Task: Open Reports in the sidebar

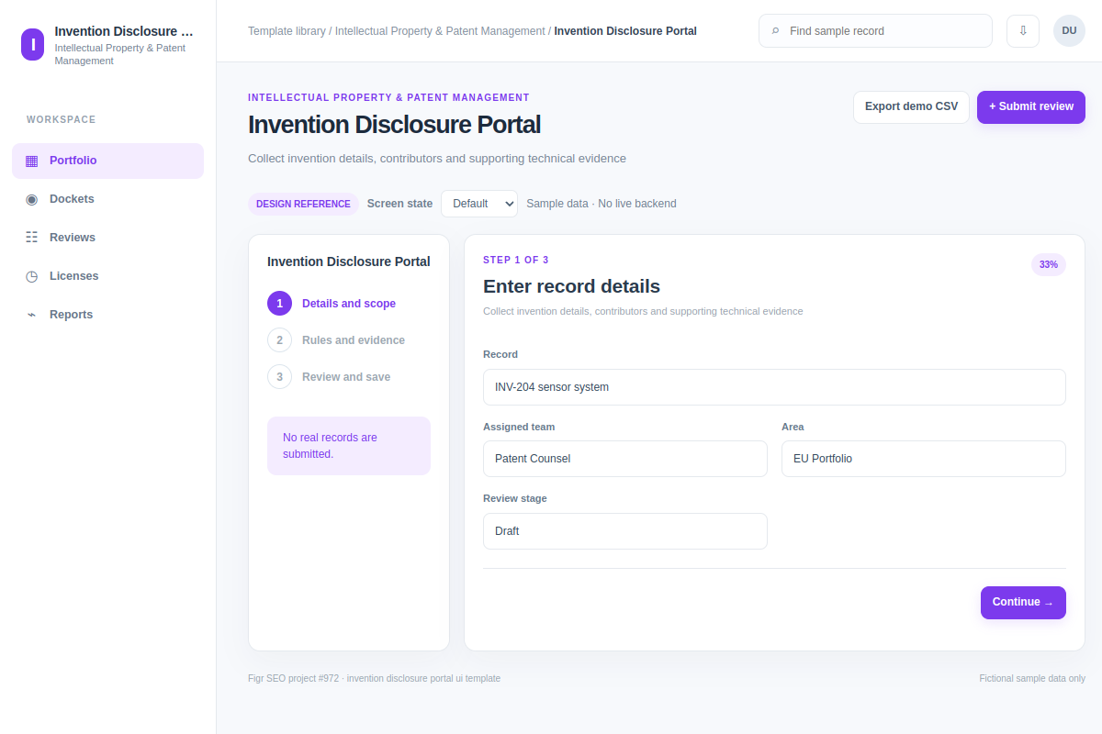Action: [x=107, y=315]
